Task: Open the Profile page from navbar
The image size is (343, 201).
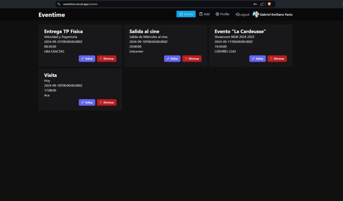Action: 222,14
